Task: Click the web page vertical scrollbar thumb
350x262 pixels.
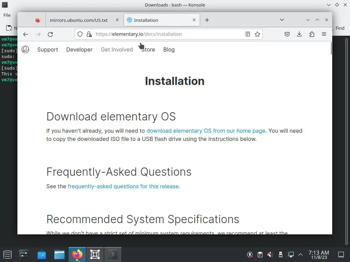Action: pyautogui.click(x=331, y=48)
